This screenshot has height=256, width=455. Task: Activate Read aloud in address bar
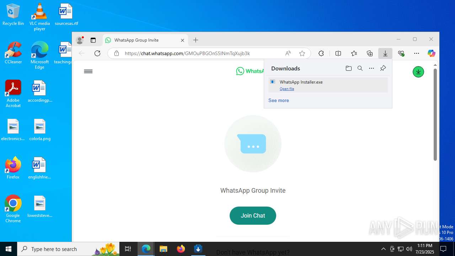[x=288, y=53]
